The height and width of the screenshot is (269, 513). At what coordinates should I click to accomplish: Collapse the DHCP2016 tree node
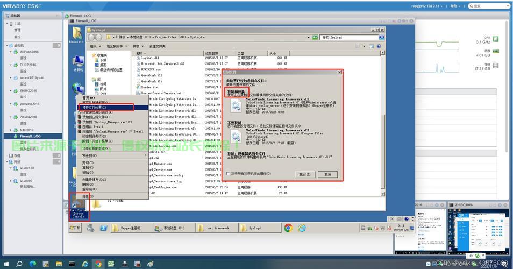[x=10, y=65]
